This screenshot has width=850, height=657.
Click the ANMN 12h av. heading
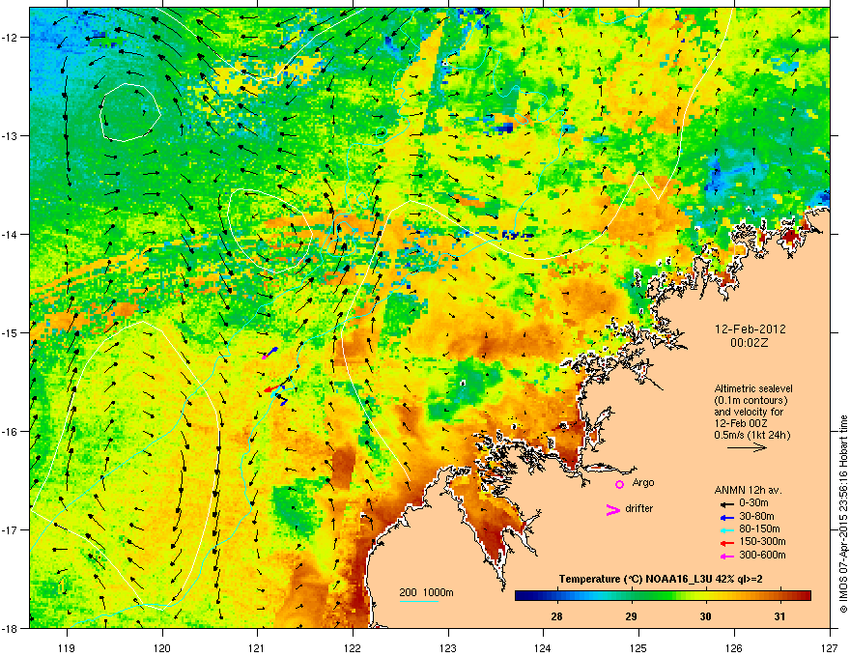click(x=748, y=490)
